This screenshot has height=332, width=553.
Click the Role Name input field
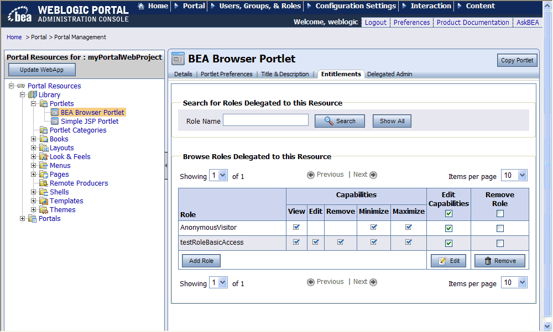coord(265,120)
